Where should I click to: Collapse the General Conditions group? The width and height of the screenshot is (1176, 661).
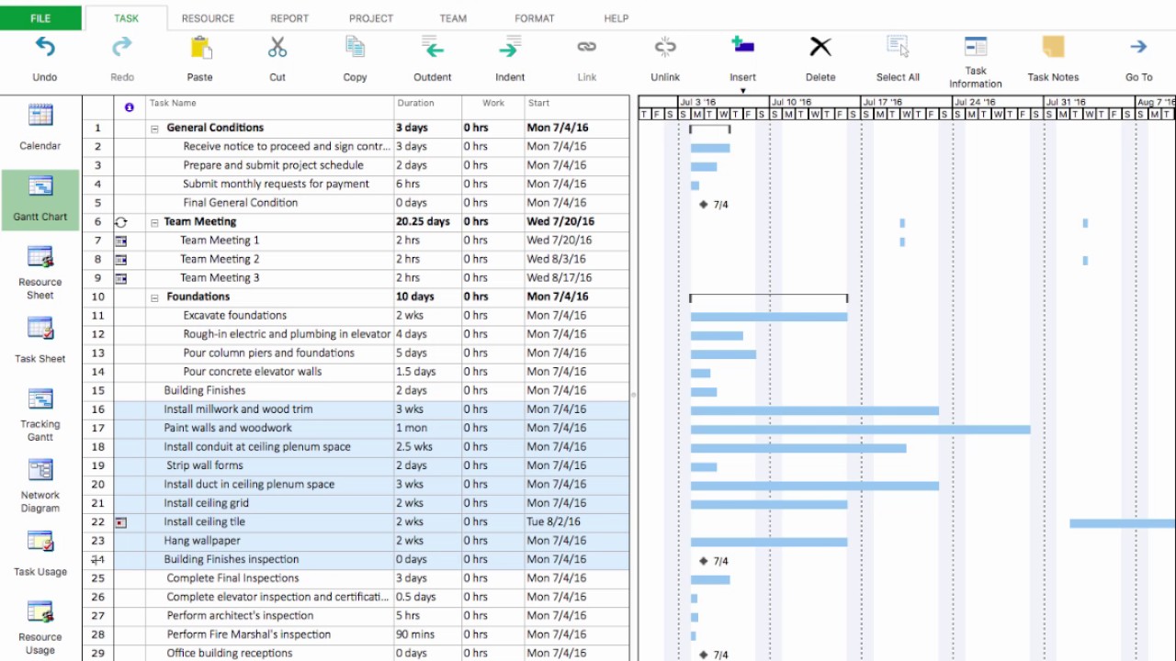[x=155, y=129]
